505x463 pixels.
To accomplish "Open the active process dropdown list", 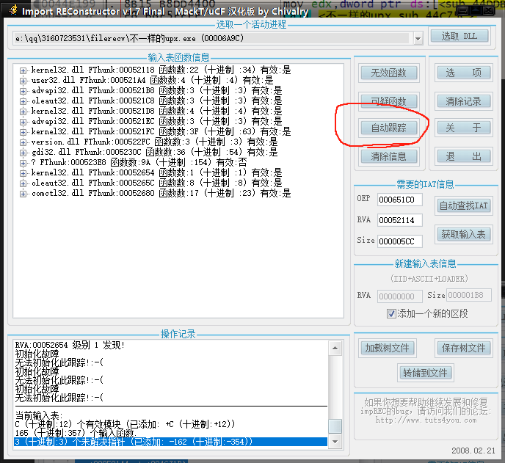I will point(418,38).
